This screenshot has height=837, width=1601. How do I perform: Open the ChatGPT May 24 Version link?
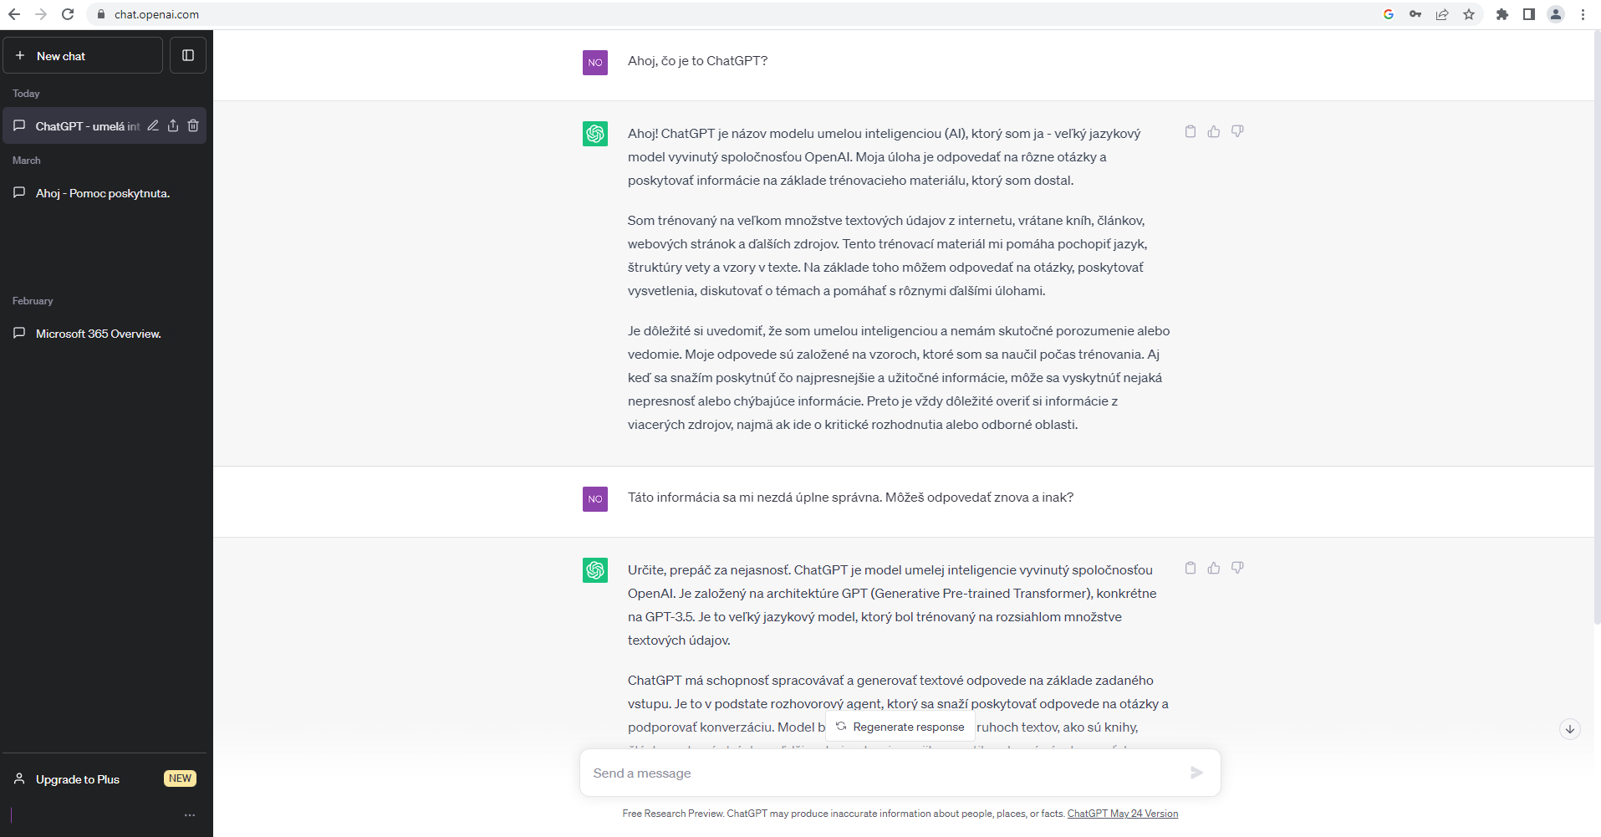pos(1123,814)
